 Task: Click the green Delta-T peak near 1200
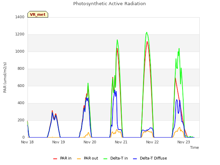[x=147, y=32]
